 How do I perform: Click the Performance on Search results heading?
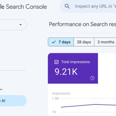(82, 24)
